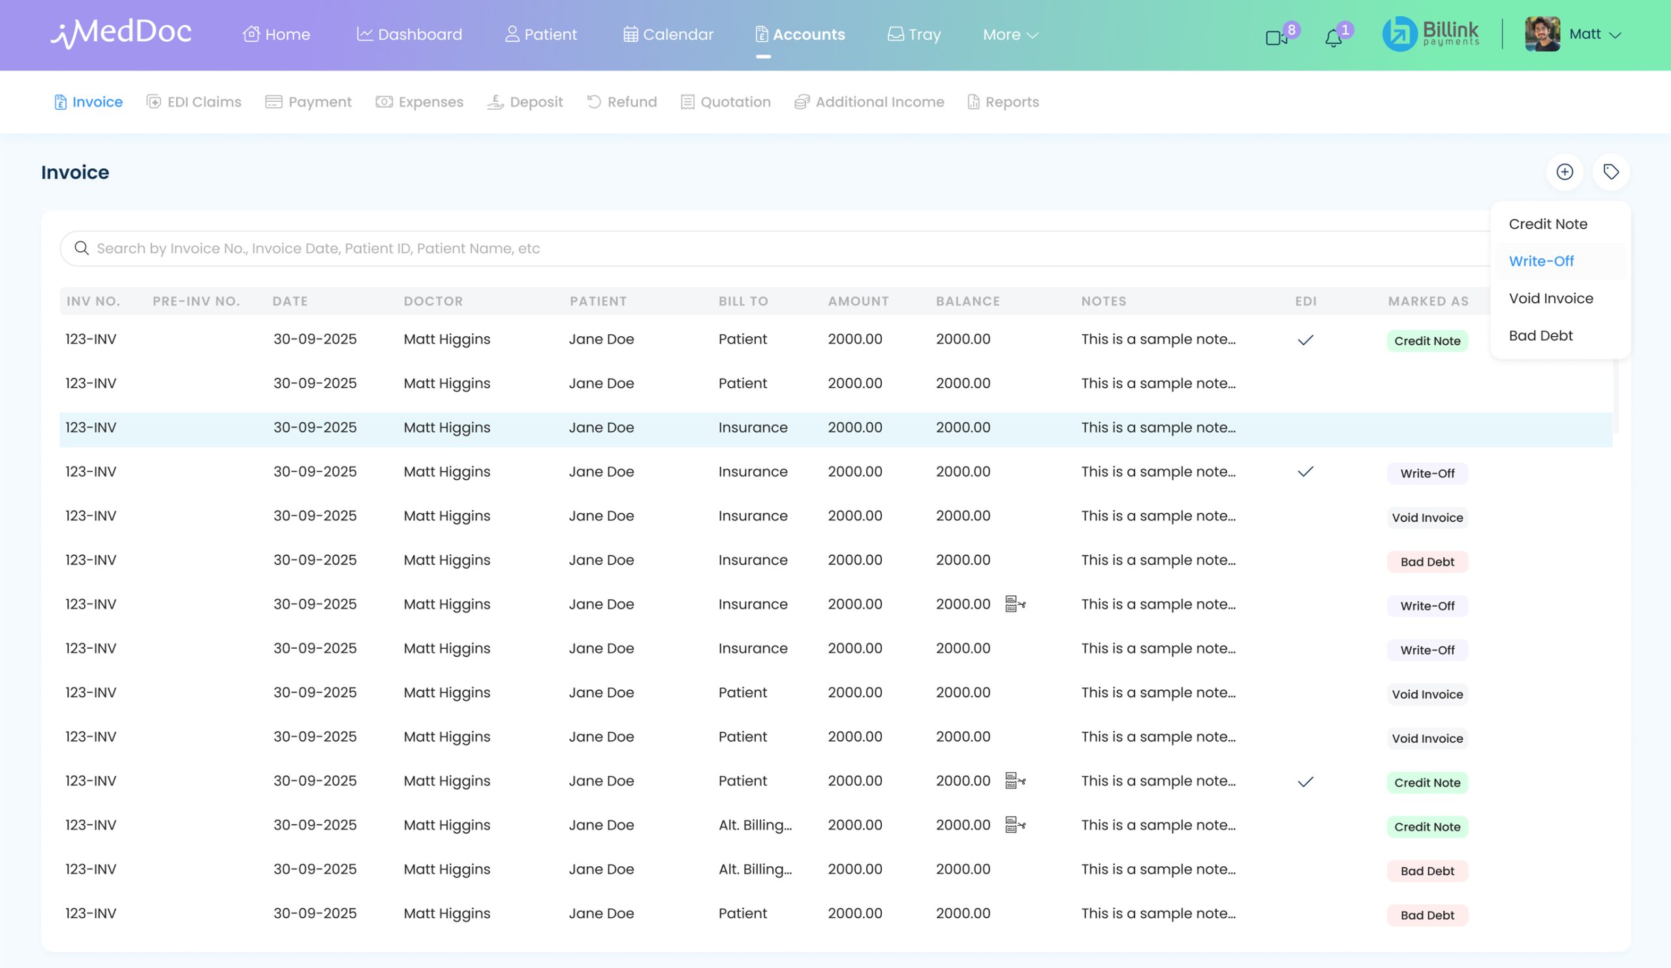Click the first row's Credit Note badge
1671x968 pixels.
[x=1427, y=341]
